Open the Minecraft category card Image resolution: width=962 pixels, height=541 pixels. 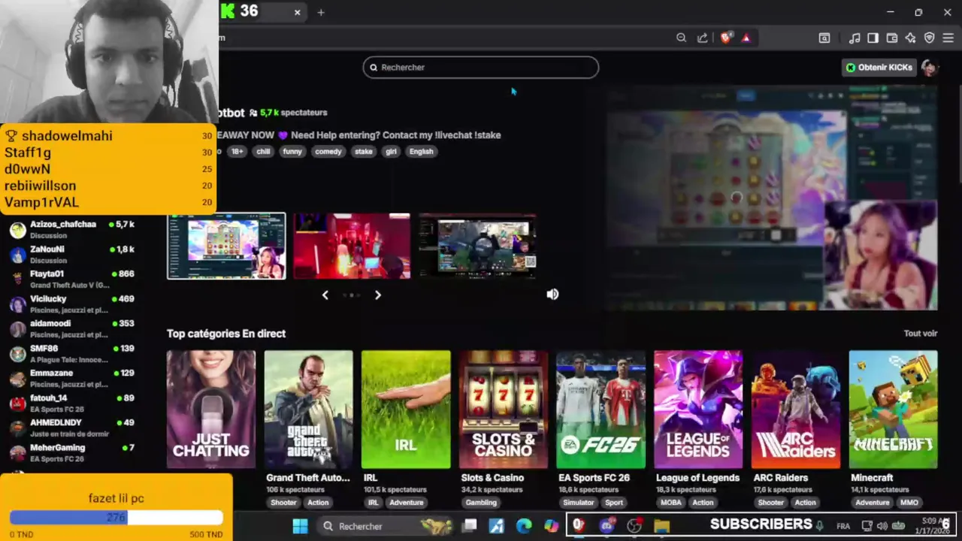point(893,410)
